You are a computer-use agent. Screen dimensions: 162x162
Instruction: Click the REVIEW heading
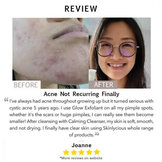[81, 9]
